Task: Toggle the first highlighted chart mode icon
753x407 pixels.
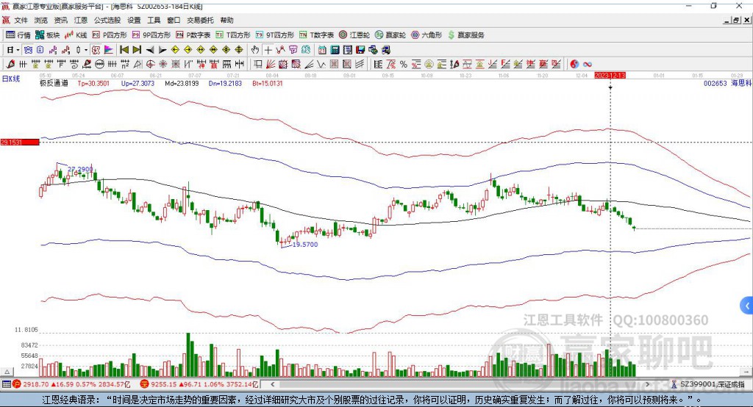Action: 29,50
